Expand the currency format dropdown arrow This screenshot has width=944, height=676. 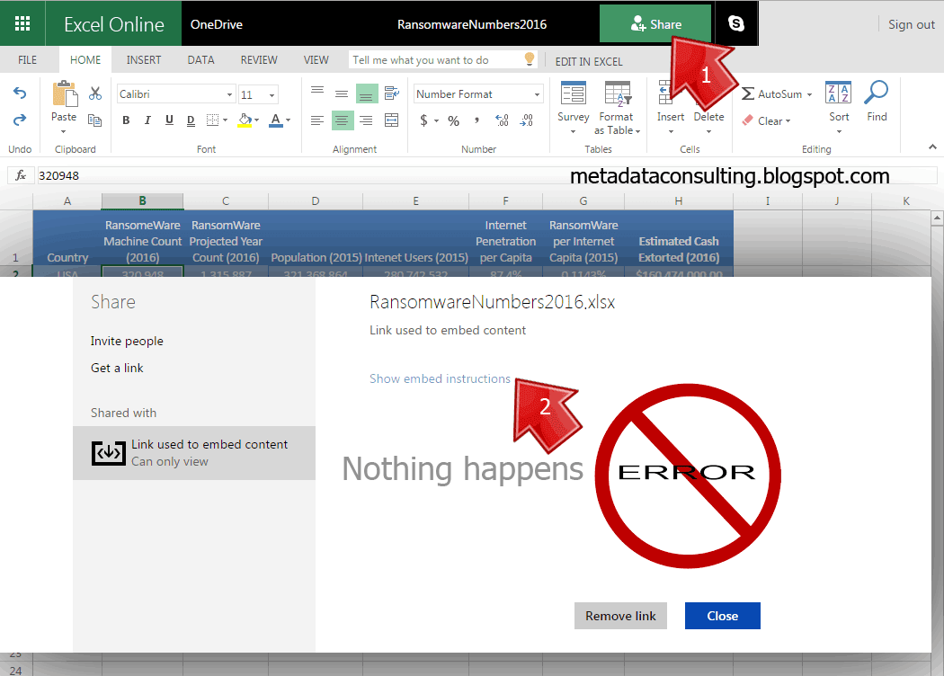coord(436,121)
